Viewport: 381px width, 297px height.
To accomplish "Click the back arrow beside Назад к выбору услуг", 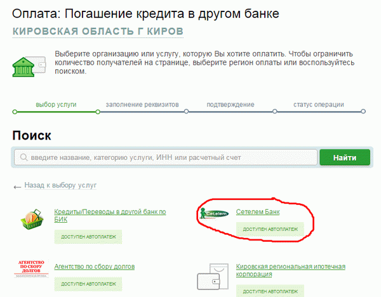I will (17, 186).
